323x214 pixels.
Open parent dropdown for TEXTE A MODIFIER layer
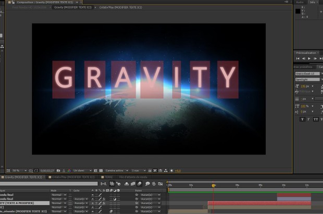point(151,203)
